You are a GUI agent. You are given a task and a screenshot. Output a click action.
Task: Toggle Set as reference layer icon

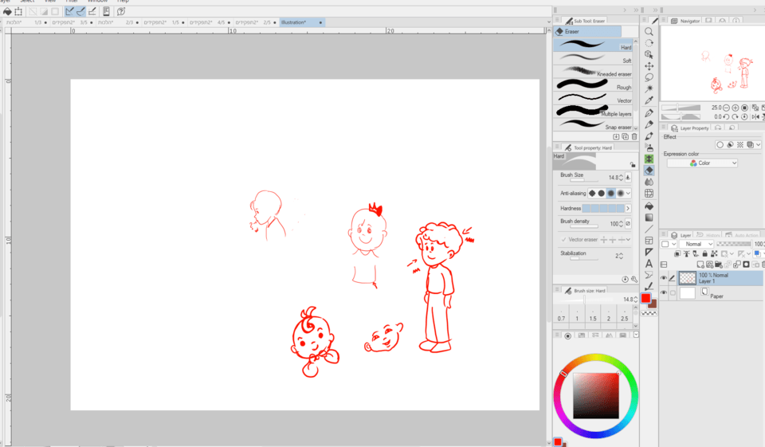point(686,253)
